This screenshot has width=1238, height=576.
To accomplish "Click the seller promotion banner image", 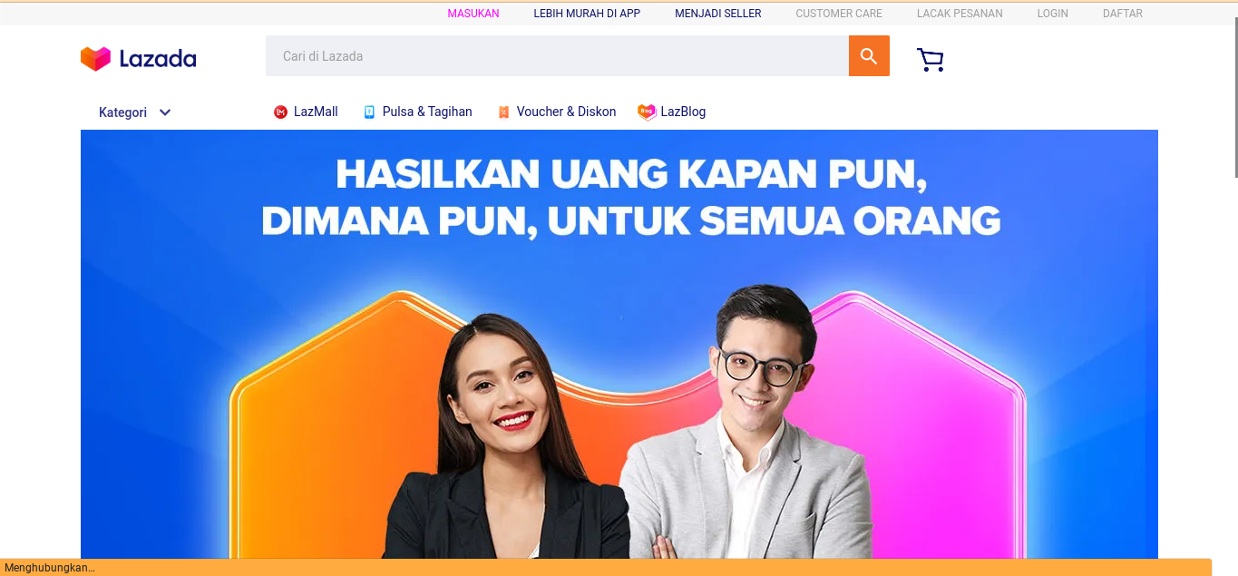I will coord(619,345).
